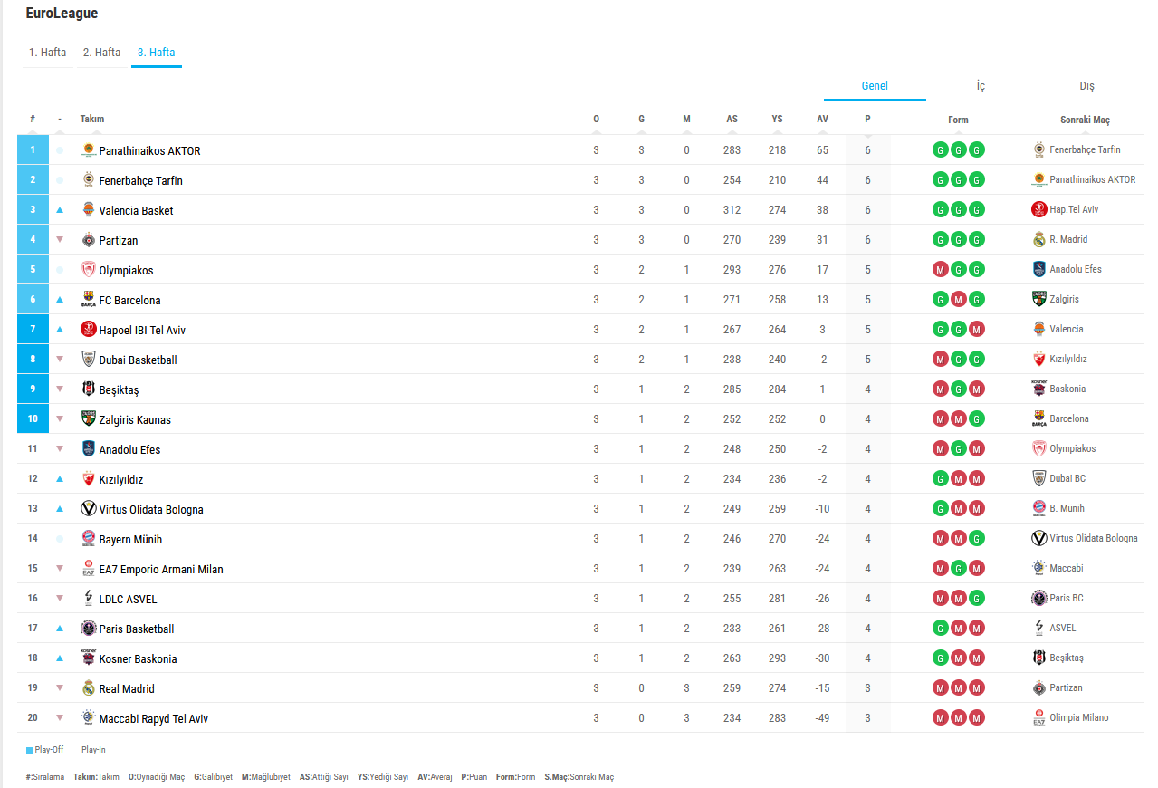Switch to the 1. Hafta tab
Screen dimensions: 1158x788
tap(47, 53)
